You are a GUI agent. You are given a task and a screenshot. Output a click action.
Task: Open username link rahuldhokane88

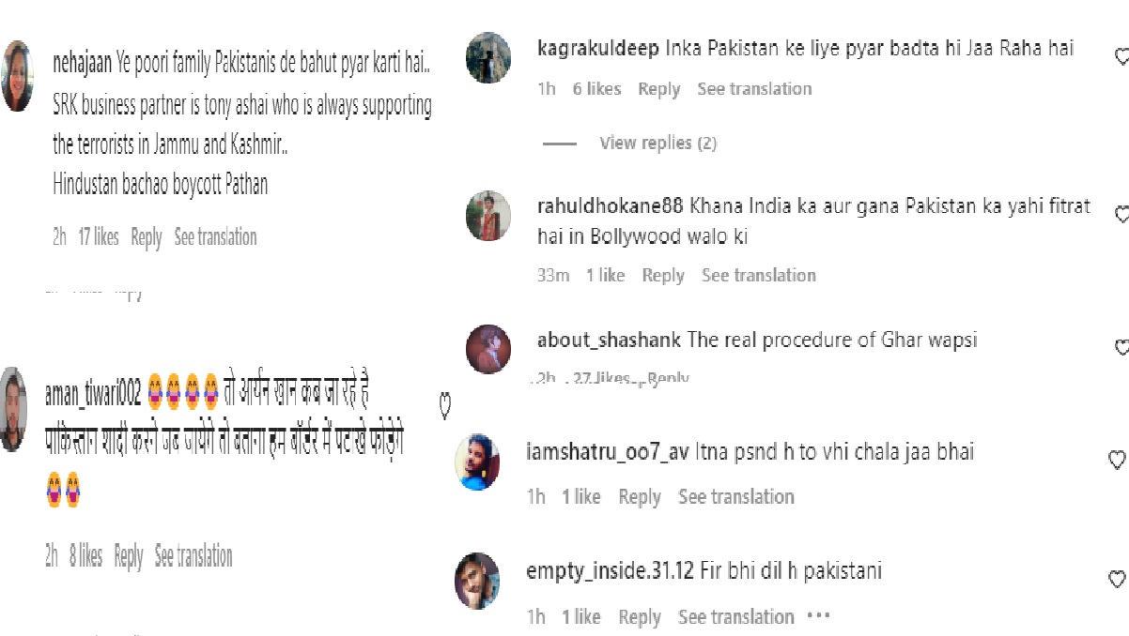611,206
